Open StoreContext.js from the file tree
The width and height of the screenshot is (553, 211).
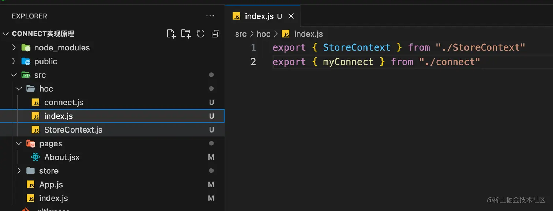tap(73, 130)
